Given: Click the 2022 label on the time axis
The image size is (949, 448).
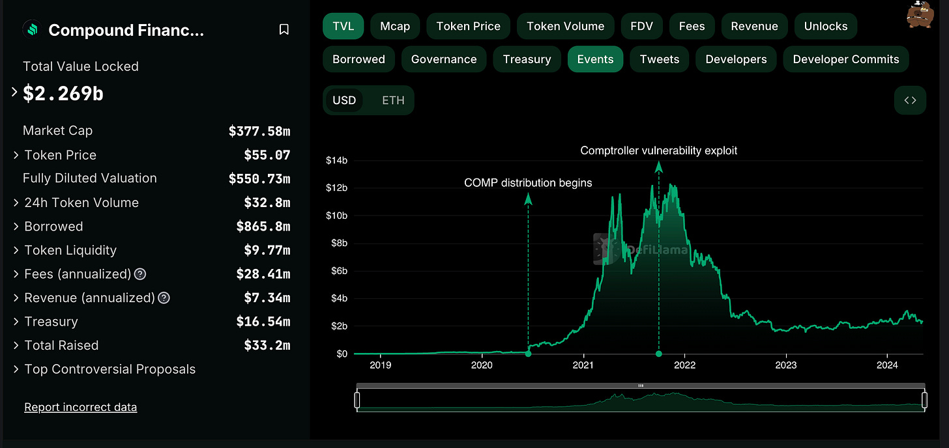Looking at the screenshot, I should pos(685,365).
